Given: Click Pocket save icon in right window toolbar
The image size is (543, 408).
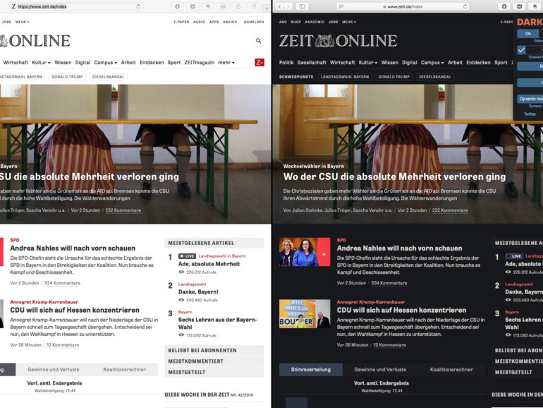Looking at the screenshot, I should click(520, 6).
